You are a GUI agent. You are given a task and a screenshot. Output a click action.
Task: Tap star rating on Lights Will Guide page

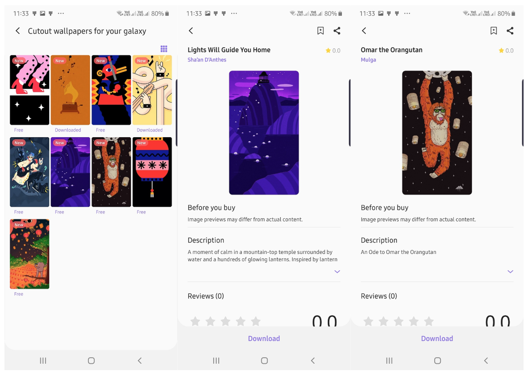(333, 50)
